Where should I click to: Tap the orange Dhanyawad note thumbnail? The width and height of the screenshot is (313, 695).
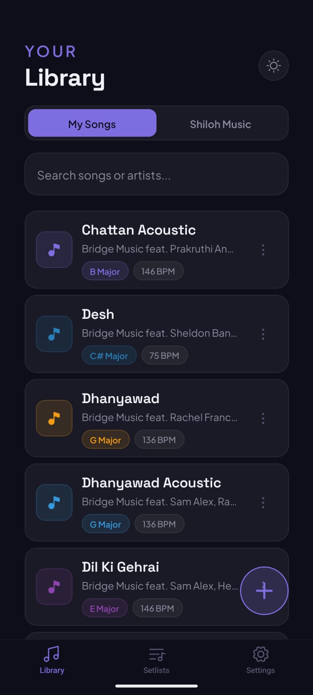[54, 418]
